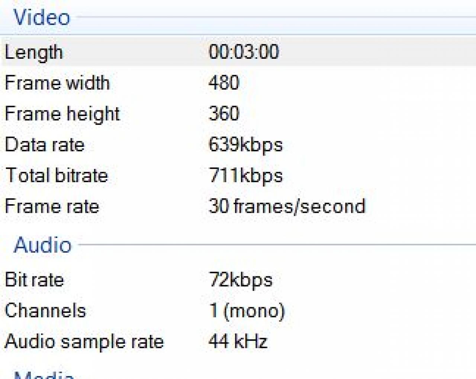Click the Video section header
This screenshot has height=379, width=476.
coord(42,17)
